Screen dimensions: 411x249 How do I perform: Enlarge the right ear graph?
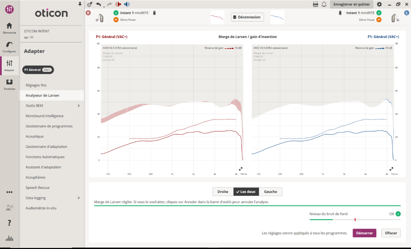(x=241, y=169)
